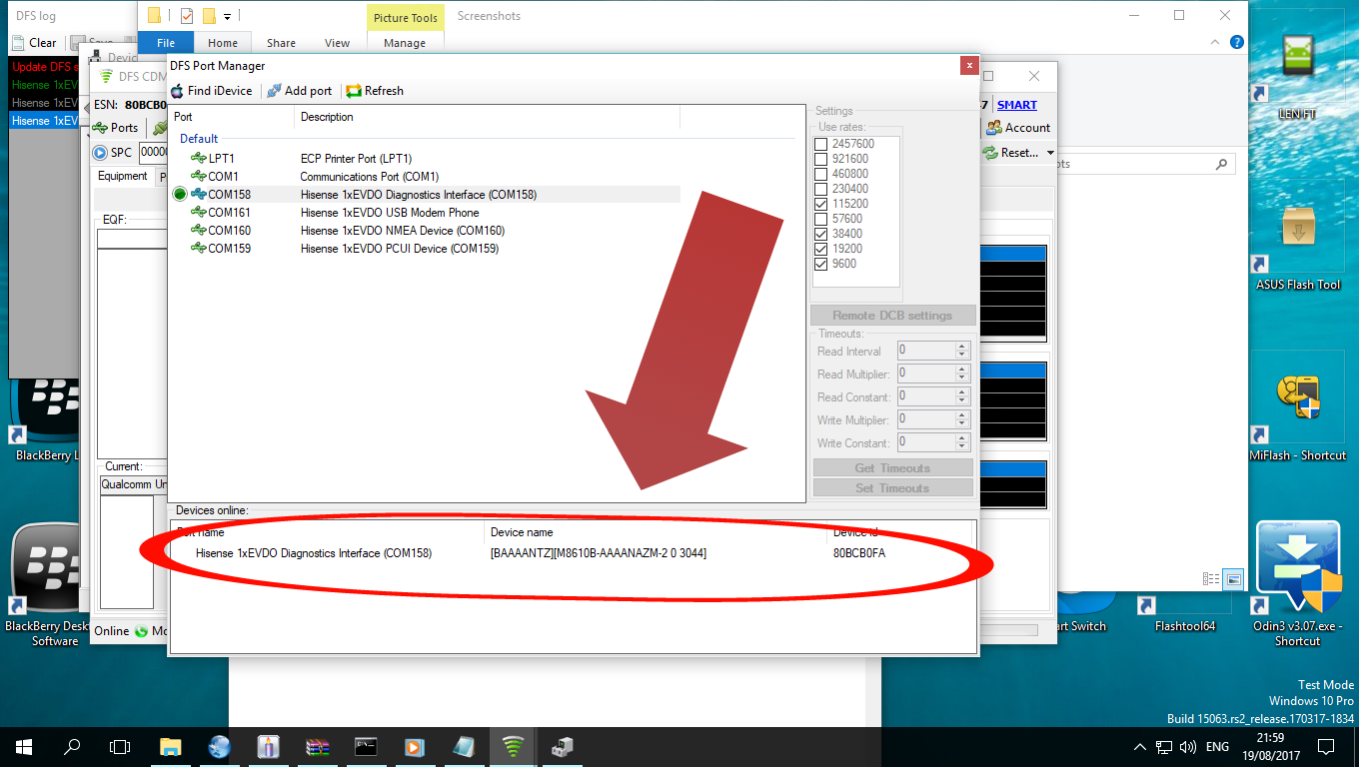Viewport: 1359px width, 767px height.
Task: Switch to DFS app on the taskbar
Action: point(513,746)
